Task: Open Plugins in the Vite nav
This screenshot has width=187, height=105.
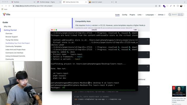Action: point(132,15)
